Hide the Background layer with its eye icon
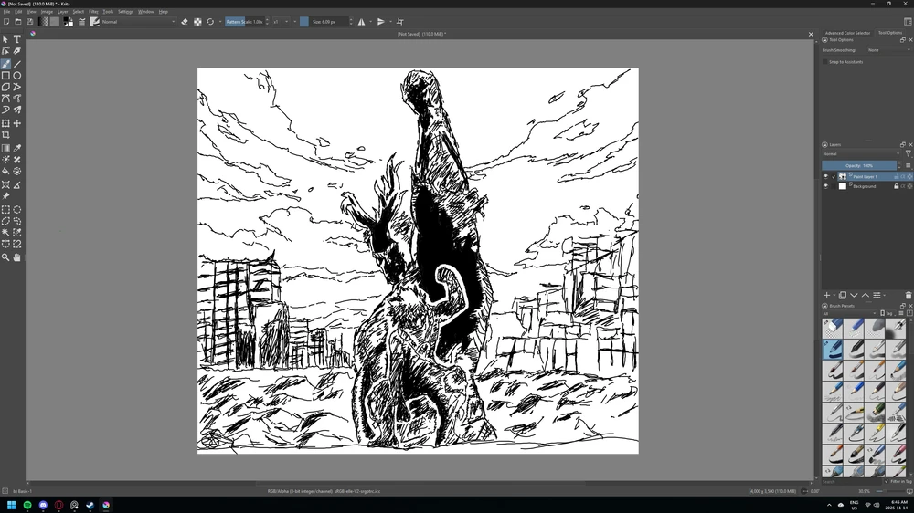The width and height of the screenshot is (914, 513). pos(825,186)
